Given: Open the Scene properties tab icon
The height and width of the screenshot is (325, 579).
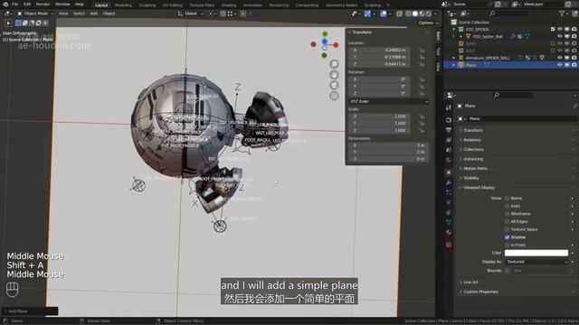Looking at the screenshot, I should (449, 150).
